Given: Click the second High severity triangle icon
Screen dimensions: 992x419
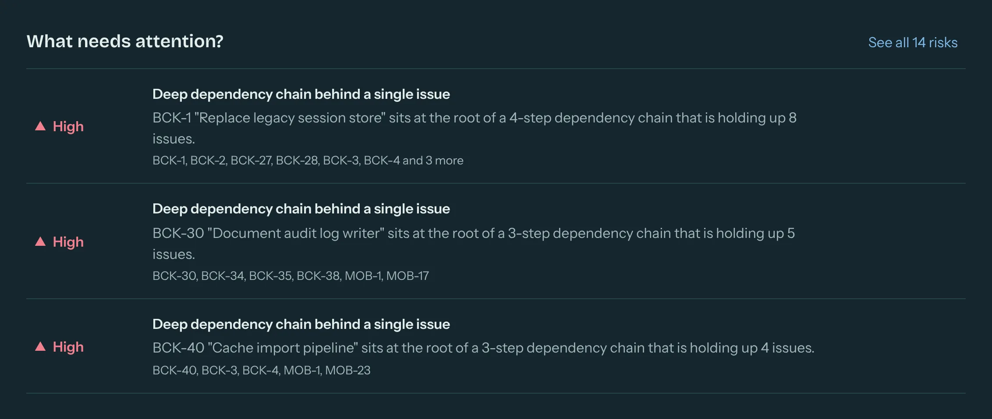Looking at the screenshot, I should coord(40,242).
